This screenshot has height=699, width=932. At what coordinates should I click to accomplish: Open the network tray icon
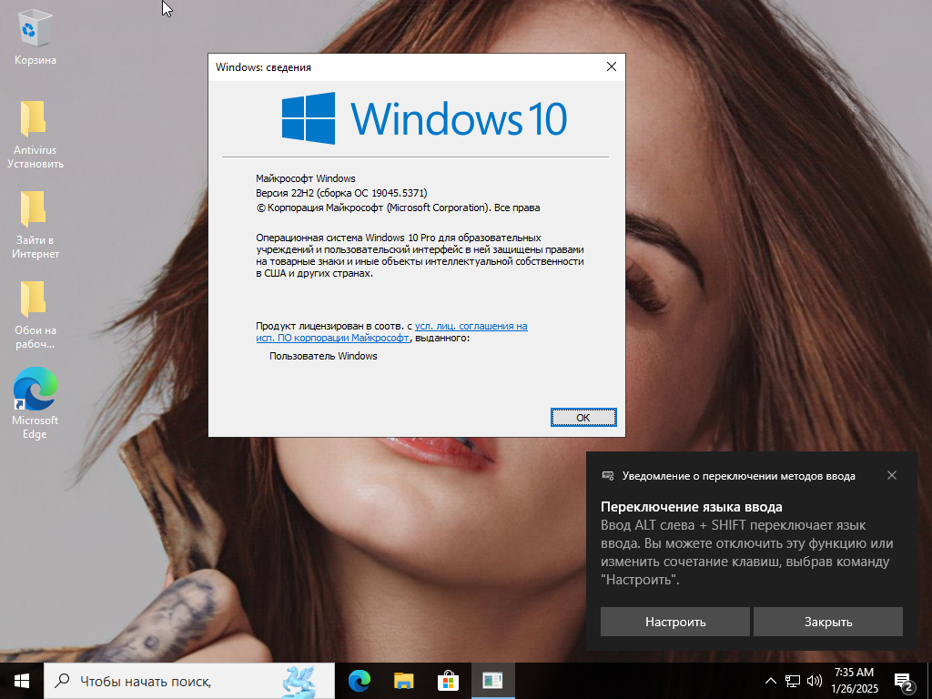pyautogui.click(x=793, y=681)
